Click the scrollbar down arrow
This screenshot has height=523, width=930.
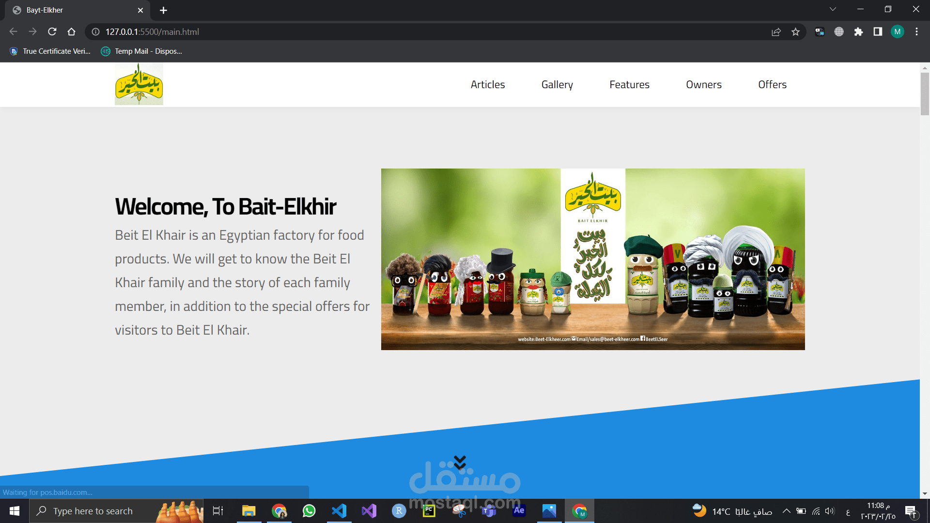(x=925, y=494)
